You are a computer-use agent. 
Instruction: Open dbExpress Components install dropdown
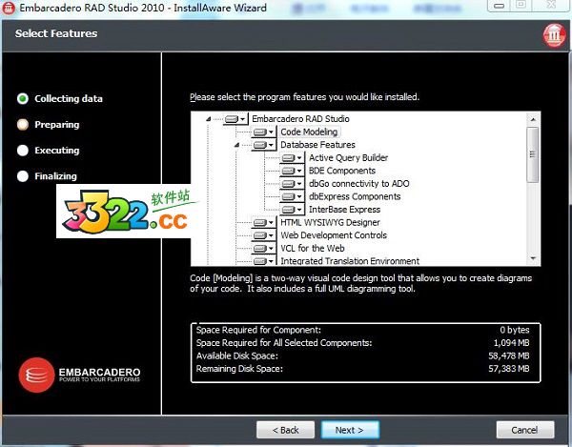pos(293,197)
